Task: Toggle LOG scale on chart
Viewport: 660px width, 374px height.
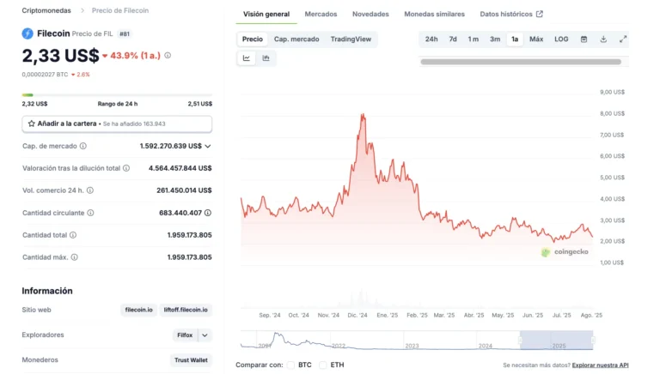Action: (x=561, y=39)
